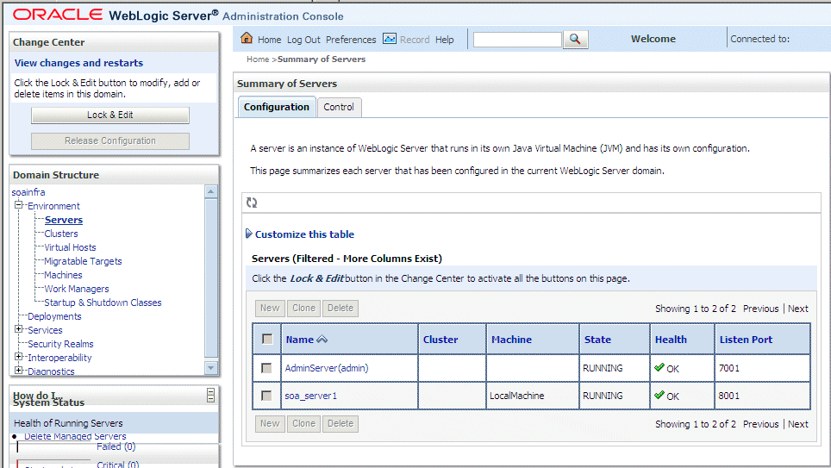The width and height of the screenshot is (831, 468).
Task: Select Startup & Shutdown Classes tree item
Action: [x=103, y=303]
